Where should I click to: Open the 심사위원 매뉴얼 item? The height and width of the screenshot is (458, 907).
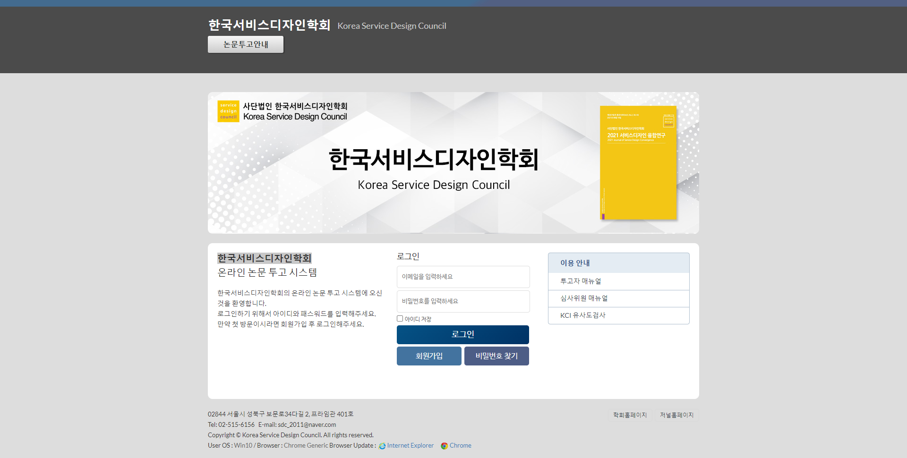pos(618,298)
